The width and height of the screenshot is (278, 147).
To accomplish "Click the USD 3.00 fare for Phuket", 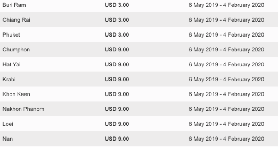I will [117, 35].
